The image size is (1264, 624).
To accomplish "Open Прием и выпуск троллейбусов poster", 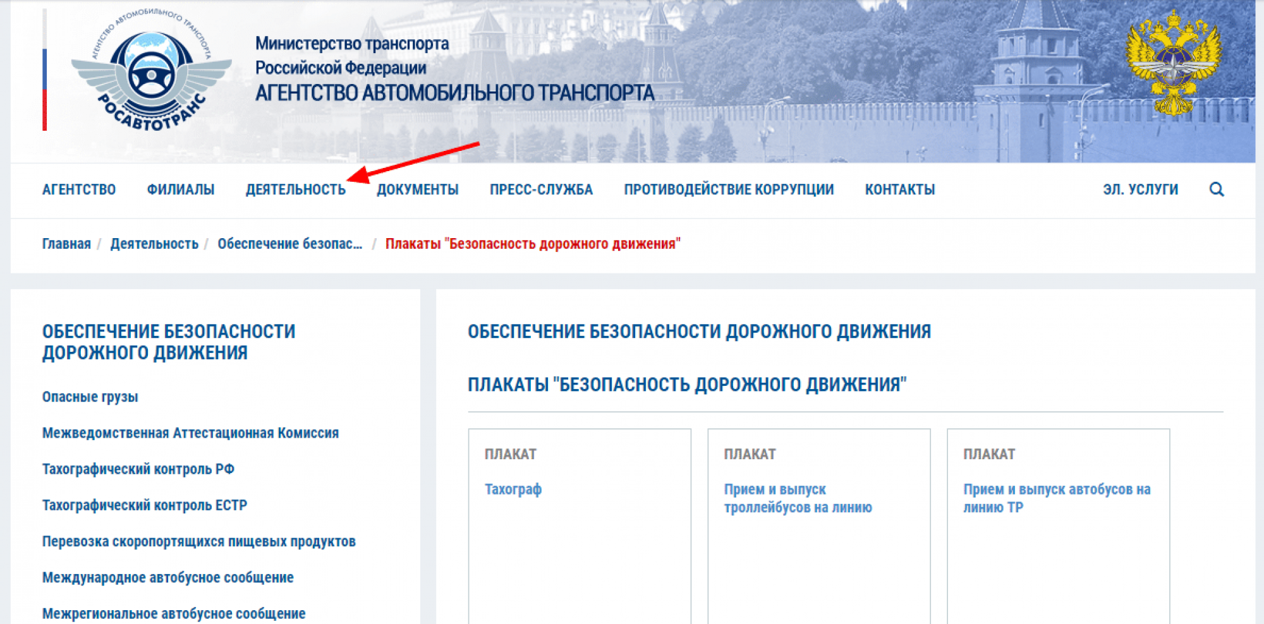I will click(798, 498).
